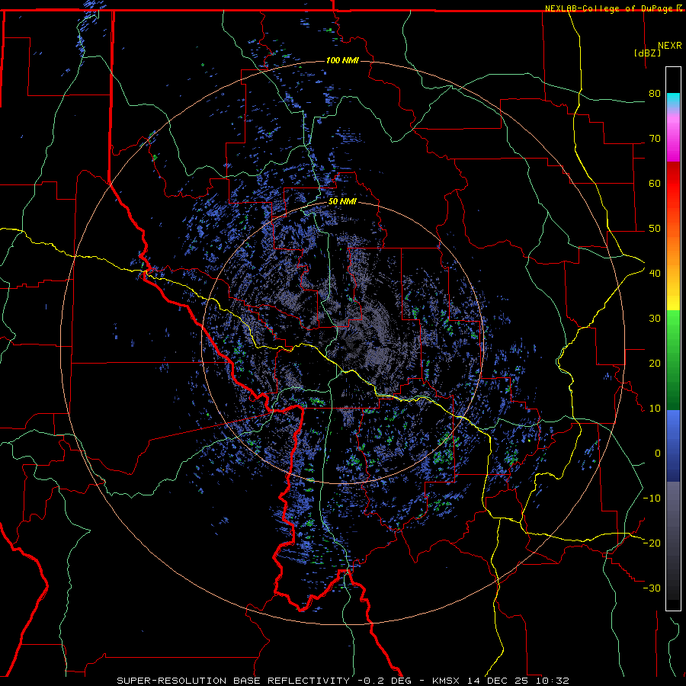Click the 20 value on the dBZ scale

[x=655, y=364]
